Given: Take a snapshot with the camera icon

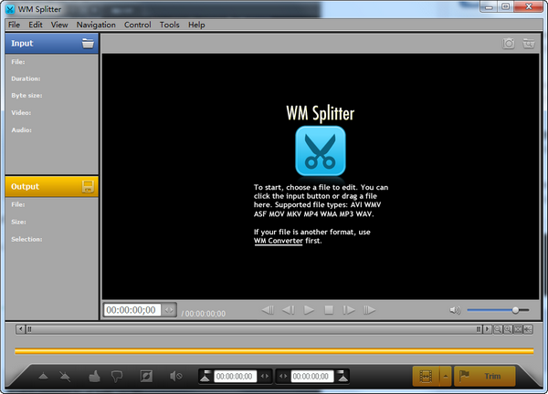Looking at the screenshot, I should (x=510, y=43).
